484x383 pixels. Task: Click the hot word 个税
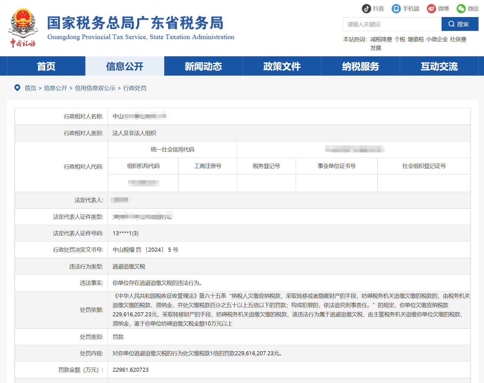[x=400, y=39]
